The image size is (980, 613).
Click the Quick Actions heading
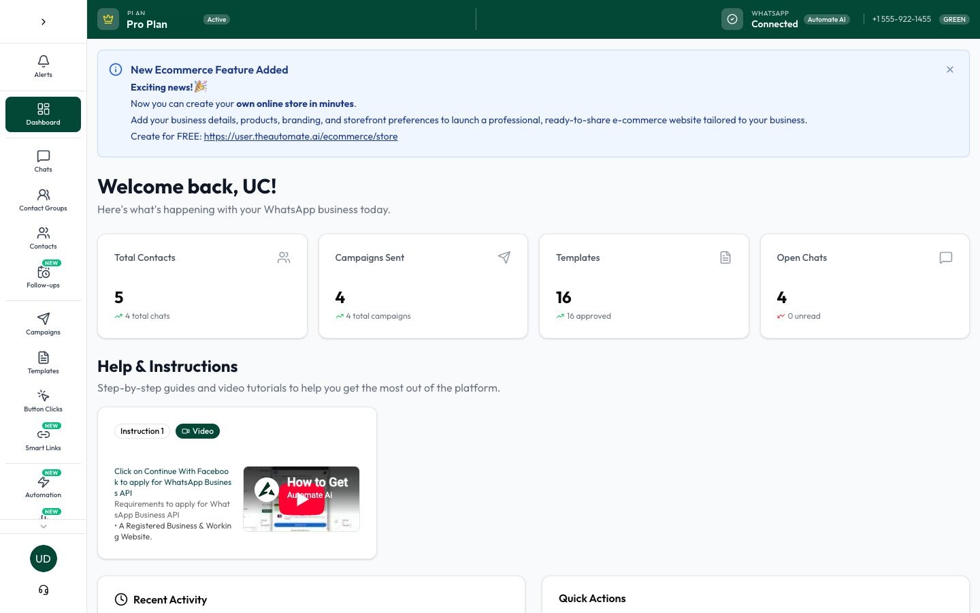(x=592, y=598)
